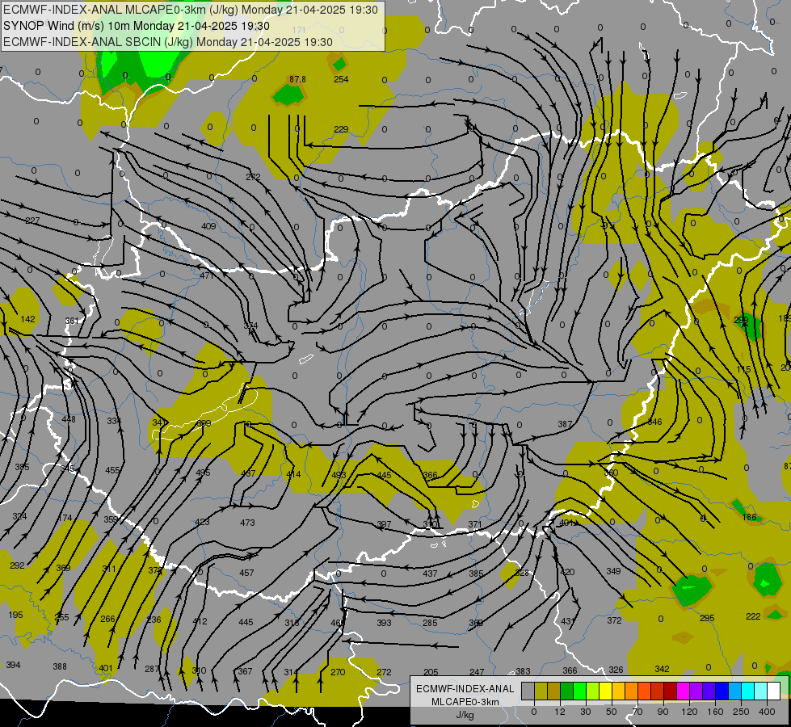Click the MLCAPE0-3km title line in header
791x727 pixels.
click(x=190, y=10)
